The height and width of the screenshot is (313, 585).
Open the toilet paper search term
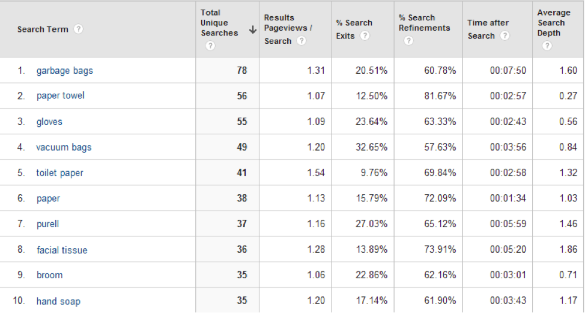coord(59,173)
